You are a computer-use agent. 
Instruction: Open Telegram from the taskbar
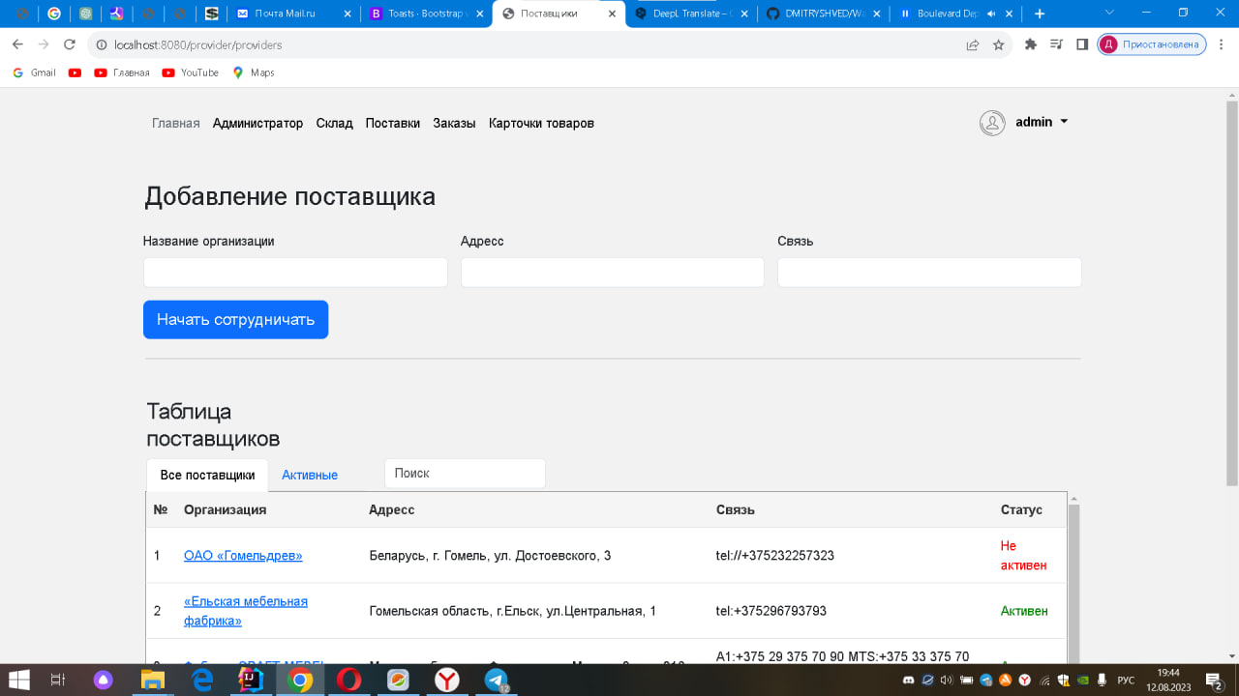click(497, 681)
